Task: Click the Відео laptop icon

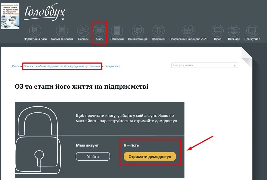Action: [x=218, y=31]
